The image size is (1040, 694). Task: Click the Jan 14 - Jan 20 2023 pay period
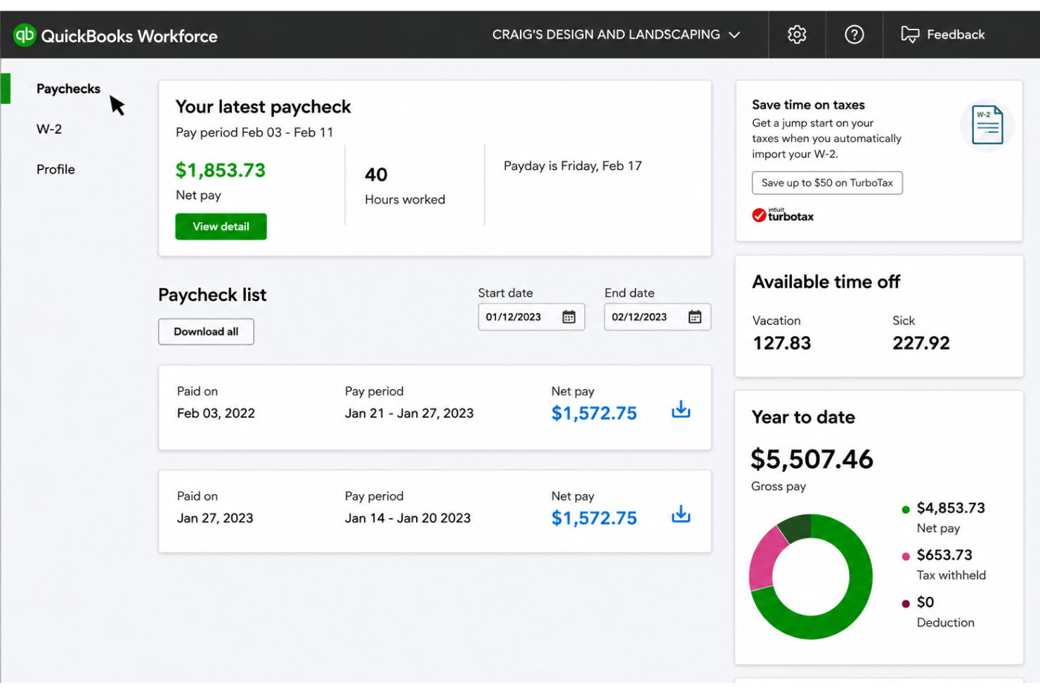(x=408, y=518)
